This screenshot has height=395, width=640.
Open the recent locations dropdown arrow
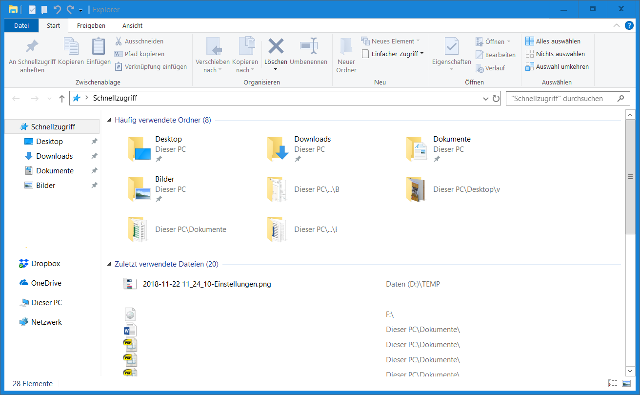coord(49,99)
